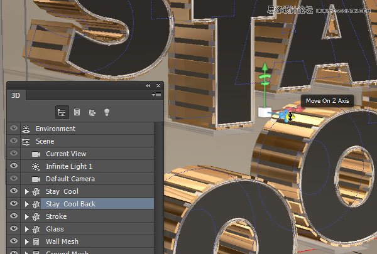
Task: Click the Default Camera icon
Action: point(36,179)
